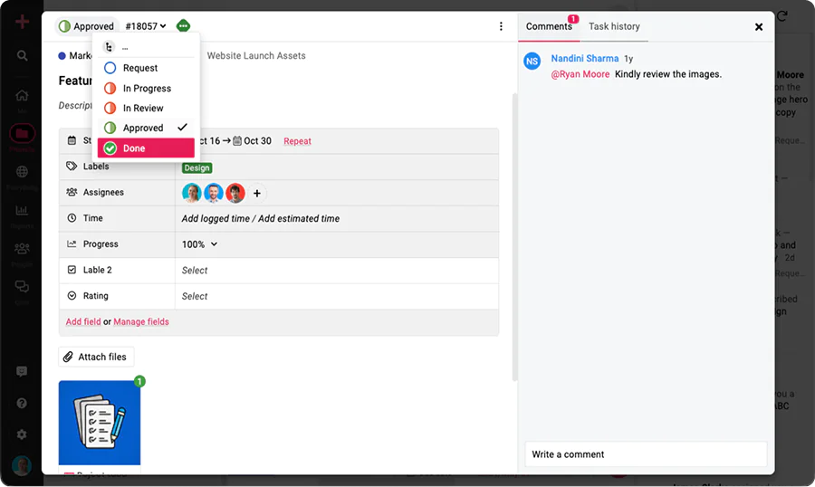Viewport: 815px width, 487px height.
Task: Click the Design label tag
Action: tap(197, 167)
